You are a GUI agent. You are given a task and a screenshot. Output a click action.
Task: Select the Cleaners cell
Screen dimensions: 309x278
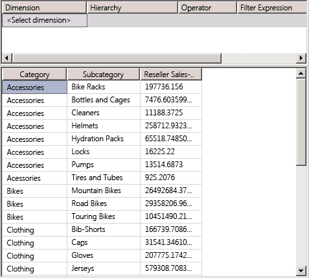(104, 113)
